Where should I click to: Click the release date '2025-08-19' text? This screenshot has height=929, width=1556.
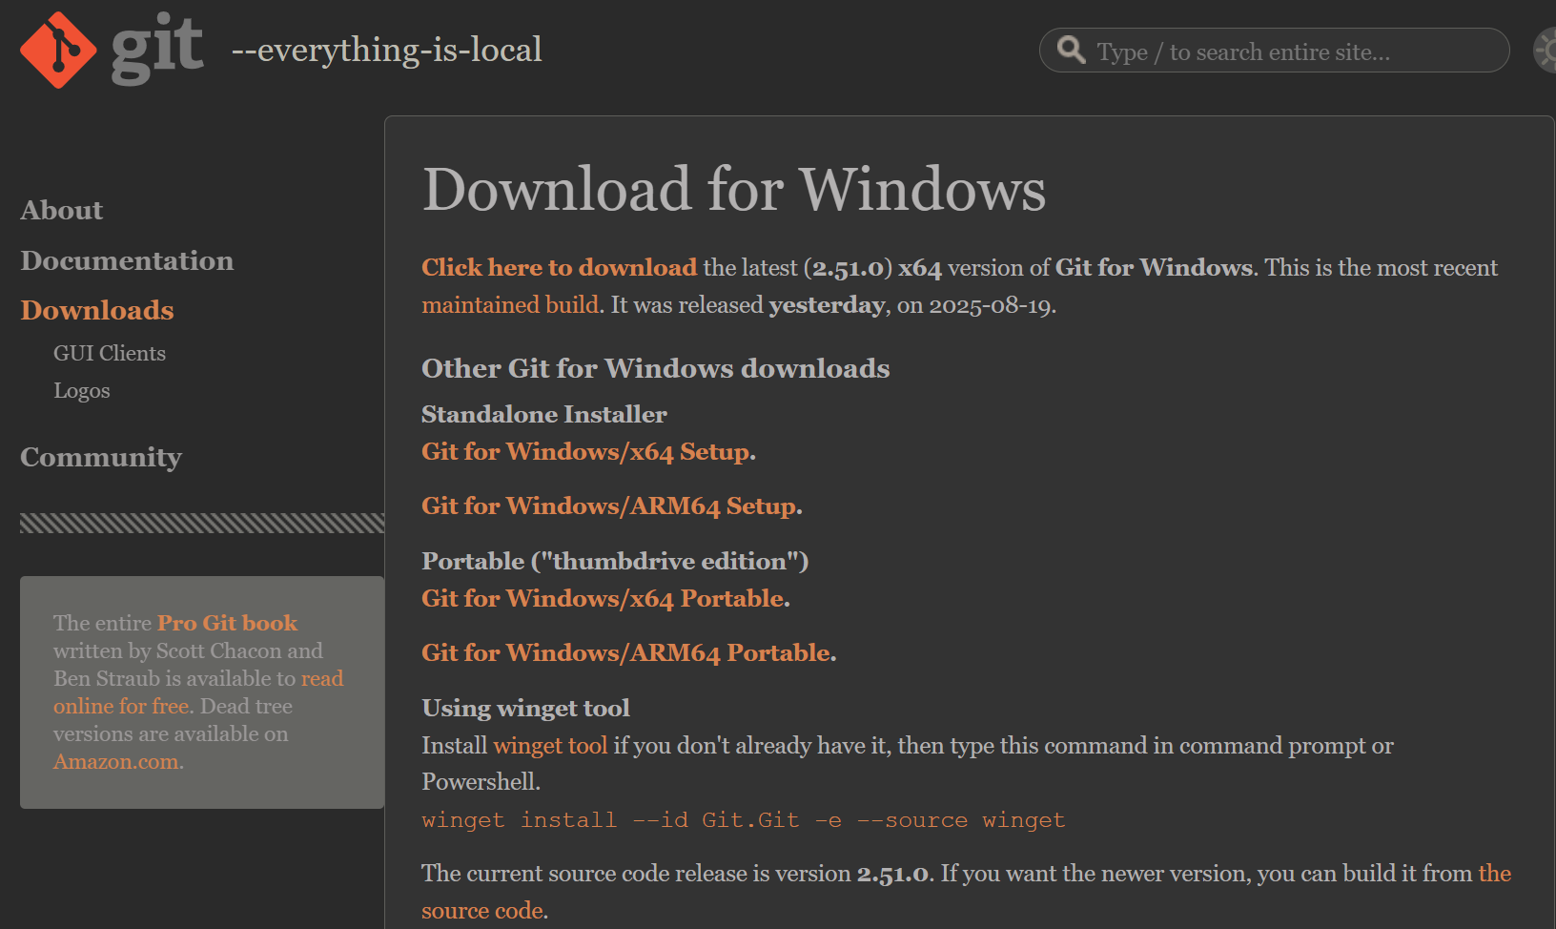[x=990, y=305]
